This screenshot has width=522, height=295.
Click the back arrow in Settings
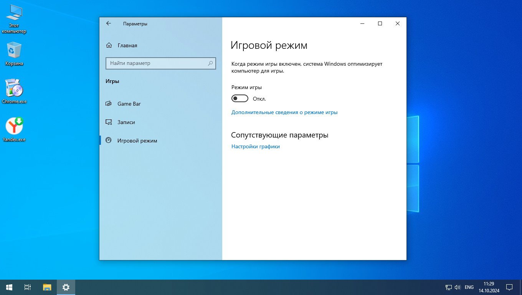pyautogui.click(x=109, y=23)
